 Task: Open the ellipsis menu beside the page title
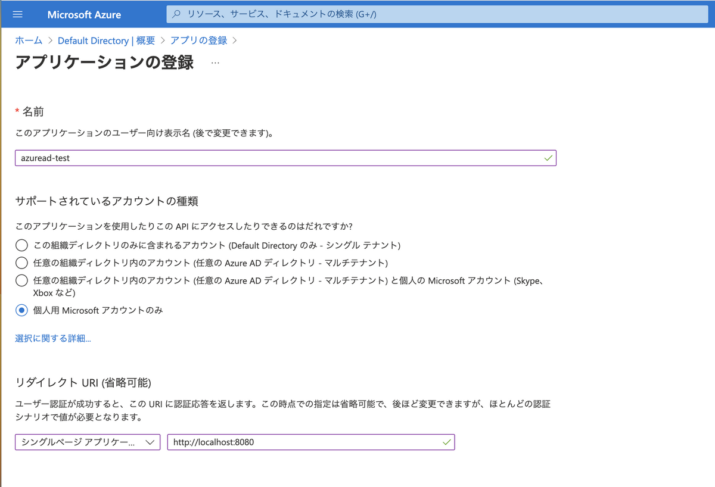pyautogui.click(x=215, y=63)
